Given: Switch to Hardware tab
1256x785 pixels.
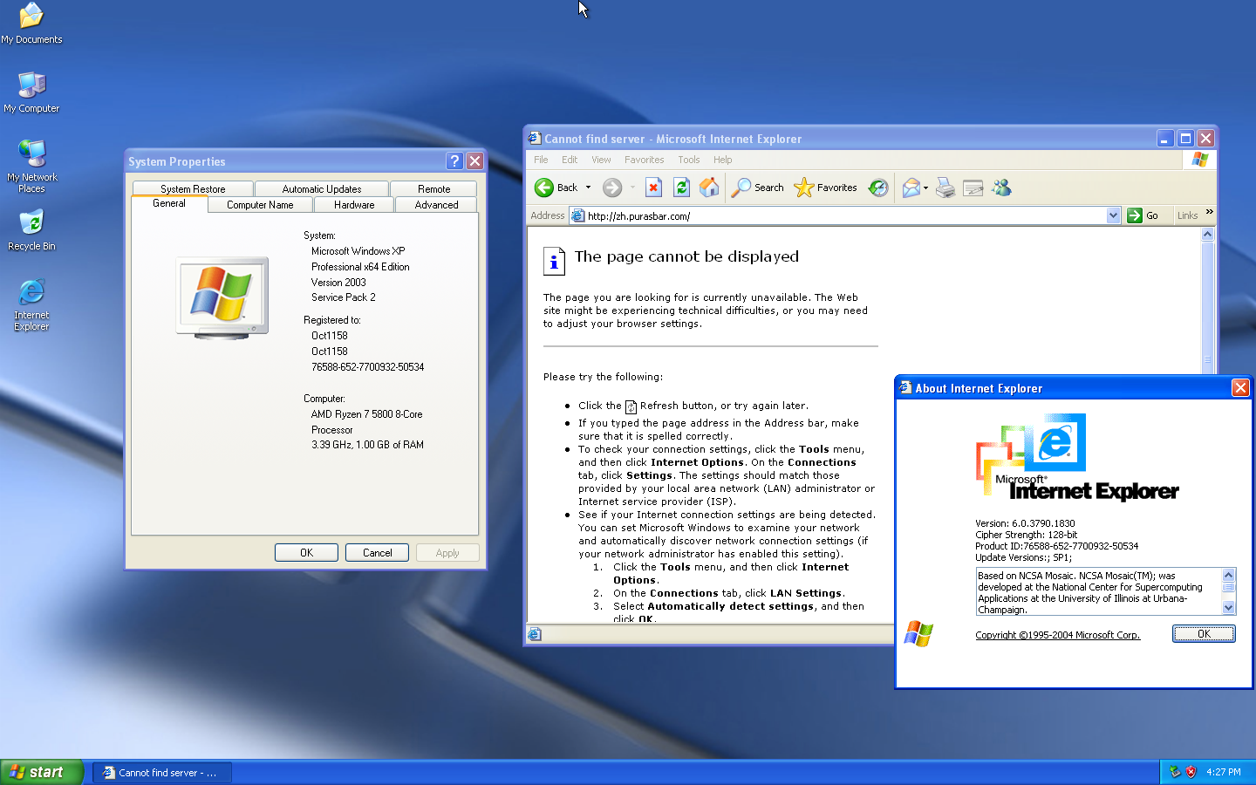Looking at the screenshot, I should click(x=354, y=205).
